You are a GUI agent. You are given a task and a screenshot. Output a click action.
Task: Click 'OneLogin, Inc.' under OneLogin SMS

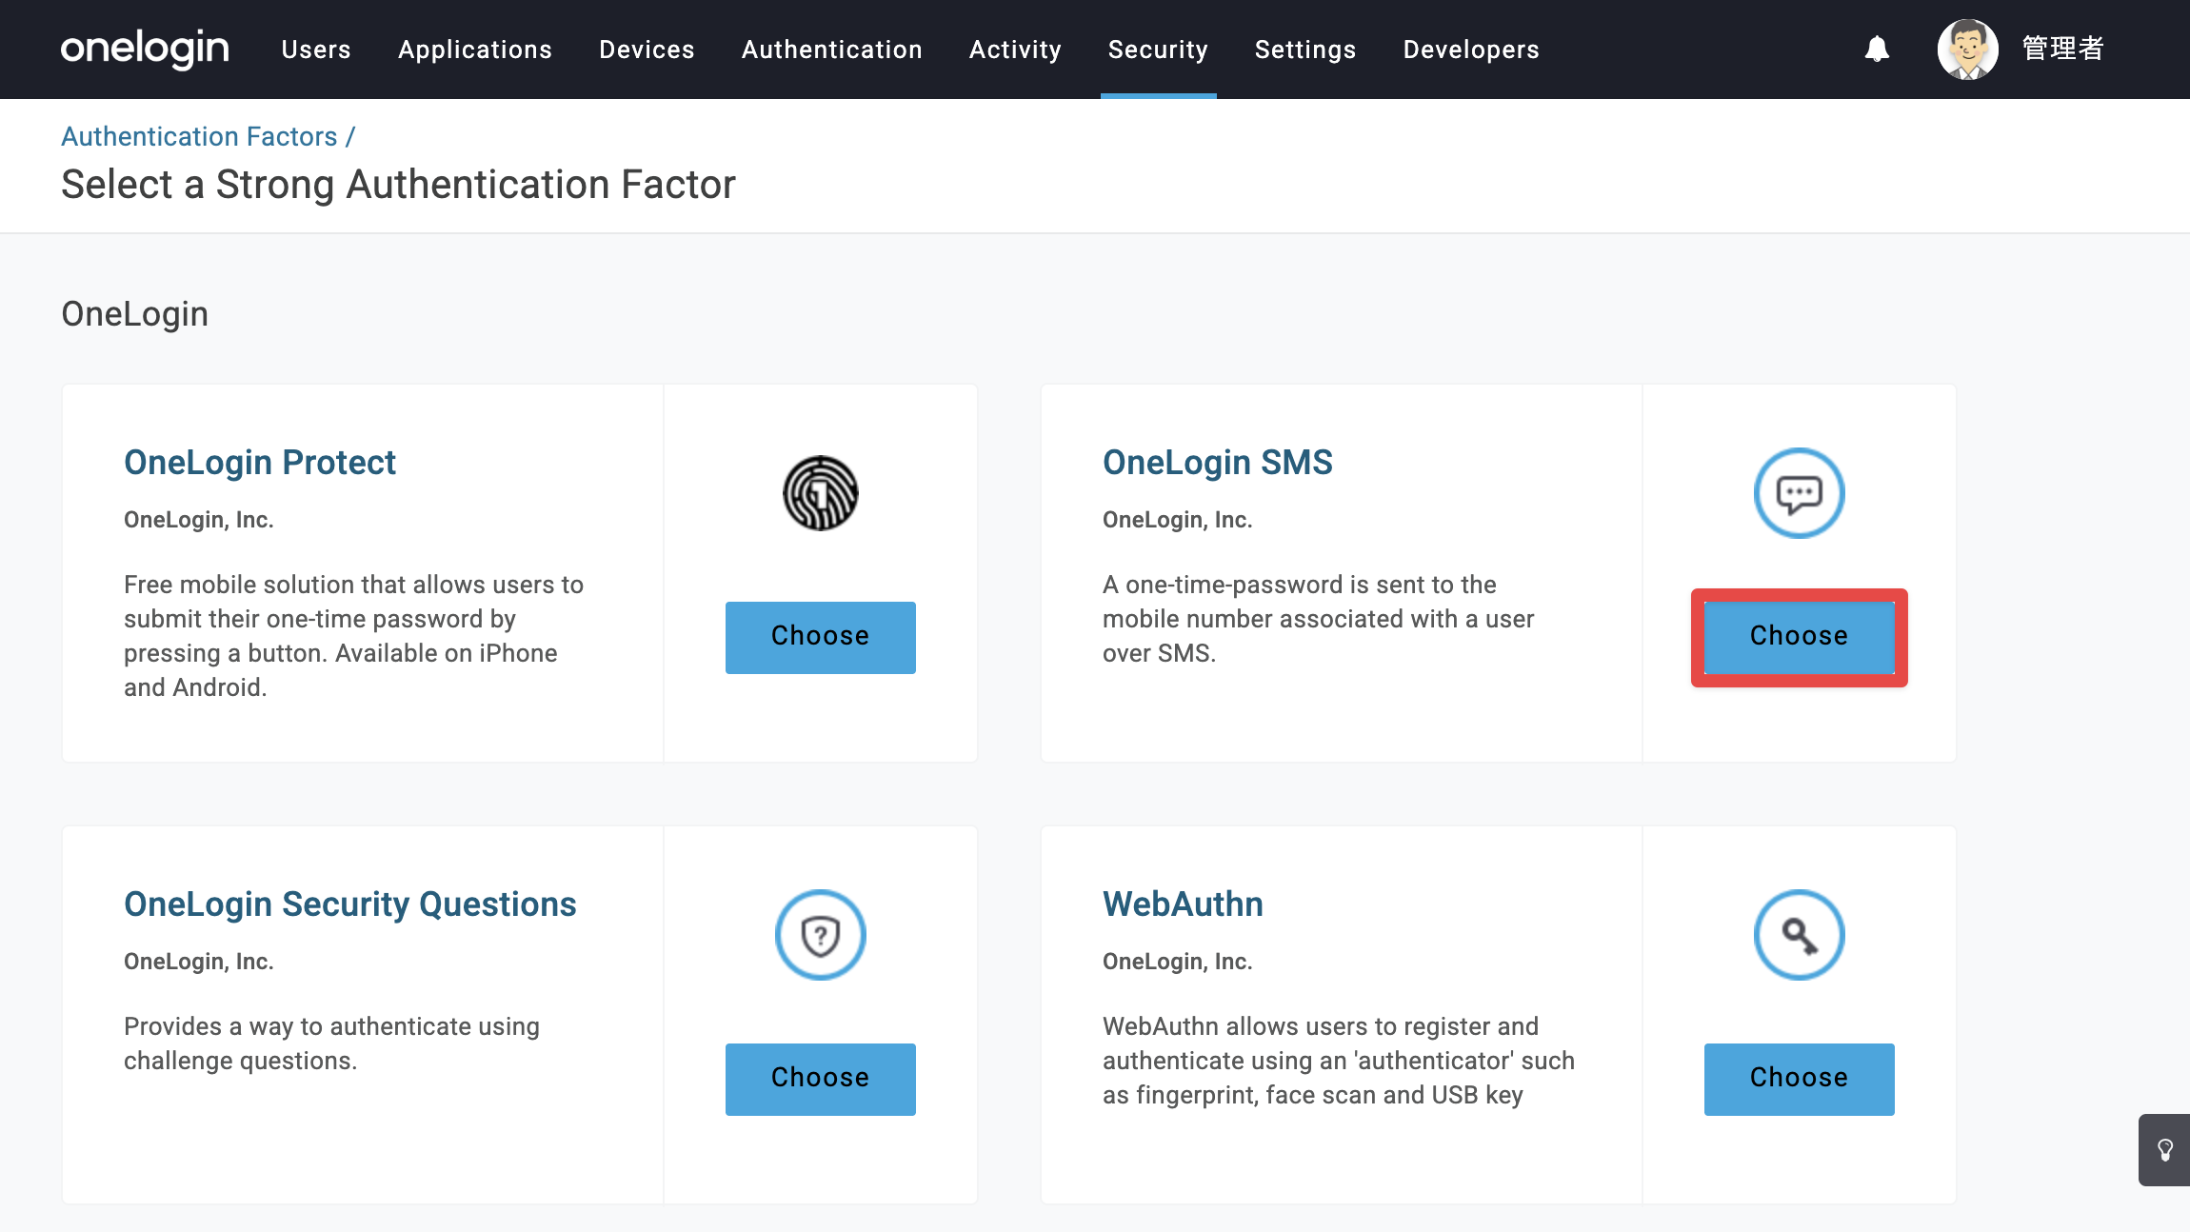pyautogui.click(x=1178, y=520)
